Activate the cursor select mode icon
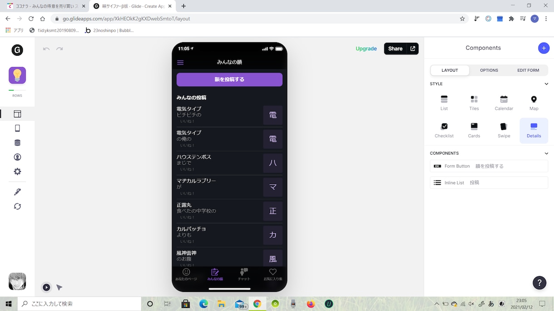 click(x=59, y=287)
